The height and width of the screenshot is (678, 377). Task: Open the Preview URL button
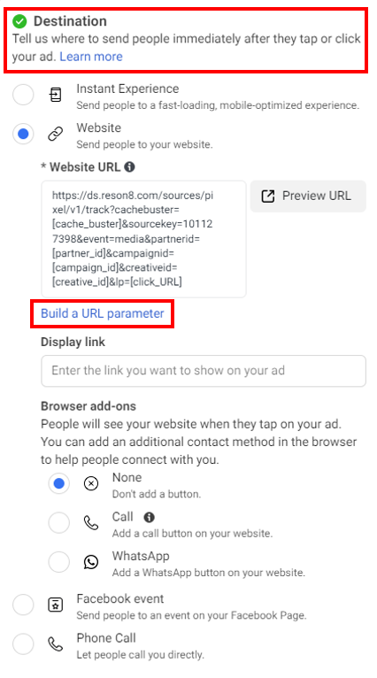click(308, 196)
